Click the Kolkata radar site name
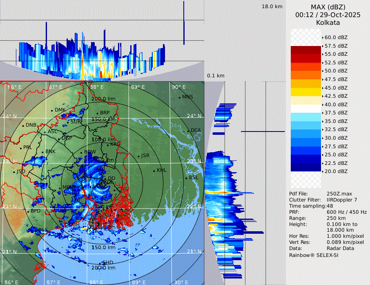The width and height of the screenshot is (370, 285). tap(328, 22)
